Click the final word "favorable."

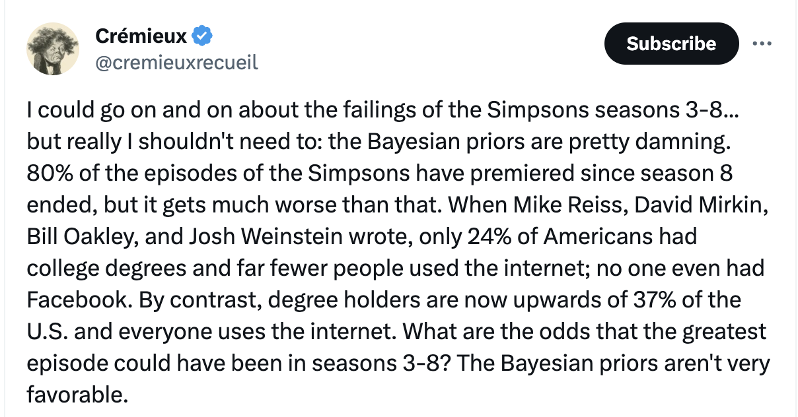click(x=77, y=395)
